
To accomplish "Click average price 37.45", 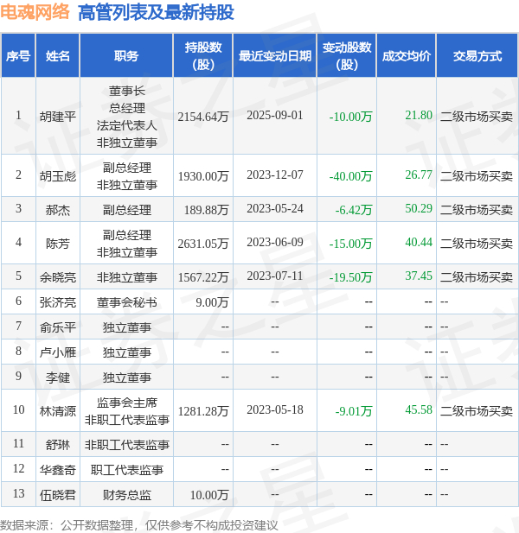I will pos(419,276).
